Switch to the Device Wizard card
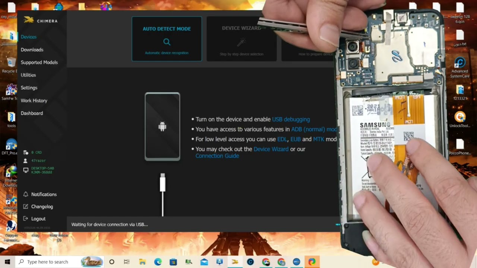477x268 pixels. click(241, 39)
